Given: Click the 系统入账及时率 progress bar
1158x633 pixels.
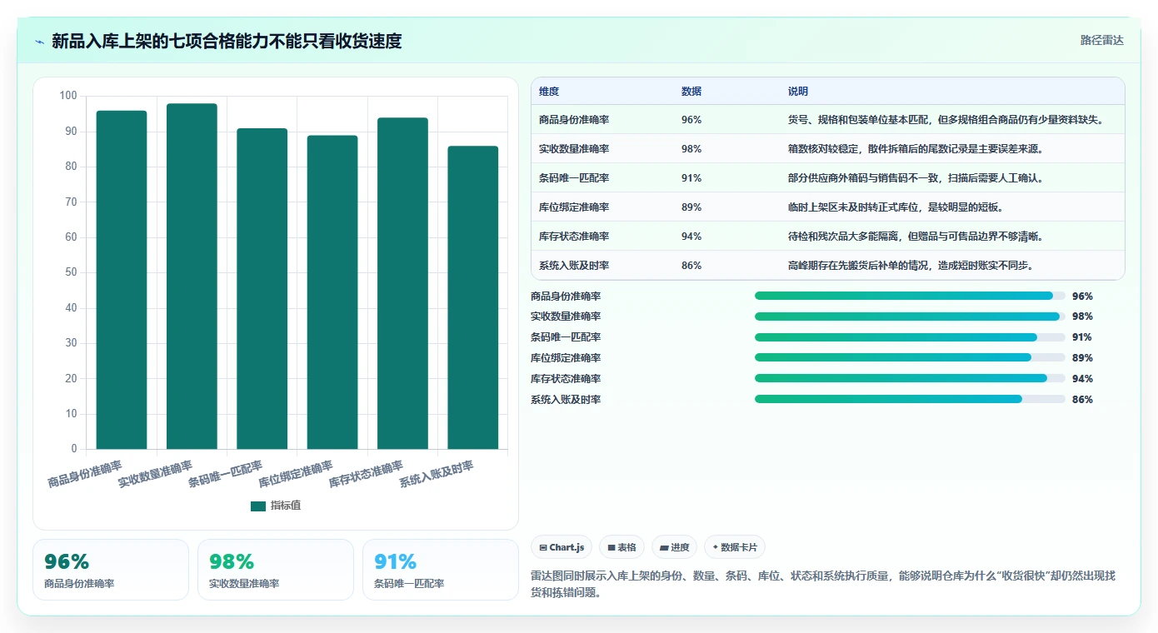Looking at the screenshot, I should pyautogui.click(x=910, y=399).
